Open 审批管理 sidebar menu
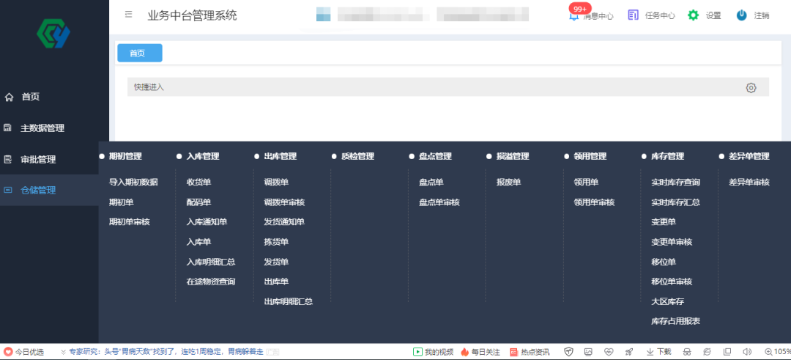Viewport: 791px width, 360px height. (x=38, y=160)
